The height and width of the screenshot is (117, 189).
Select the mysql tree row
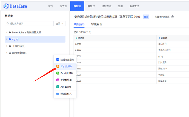pyautogui.click(x=35, y=39)
